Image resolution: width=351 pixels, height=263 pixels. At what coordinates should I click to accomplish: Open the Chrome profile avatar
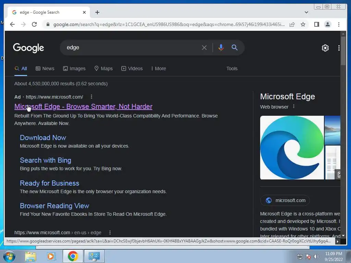(x=327, y=24)
